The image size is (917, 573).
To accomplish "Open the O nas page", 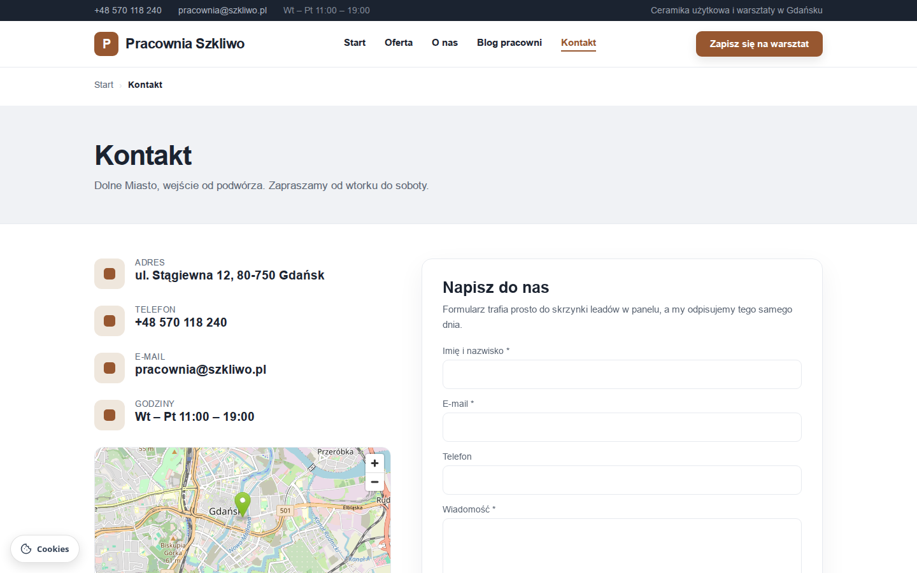I will pos(444,43).
